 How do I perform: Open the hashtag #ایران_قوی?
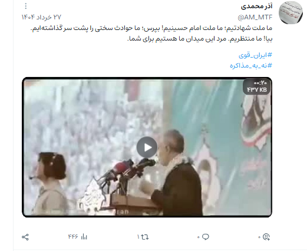pos(255,55)
